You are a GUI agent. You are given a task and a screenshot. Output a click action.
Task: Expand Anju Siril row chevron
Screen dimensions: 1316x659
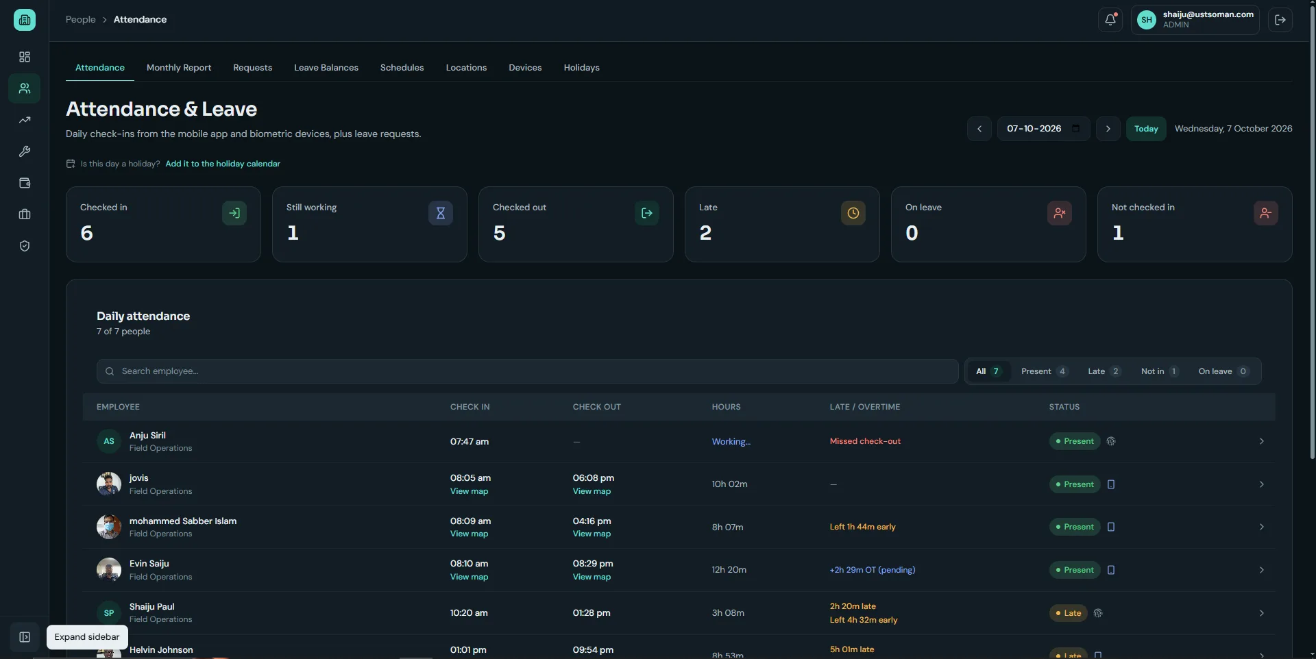click(1261, 441)
